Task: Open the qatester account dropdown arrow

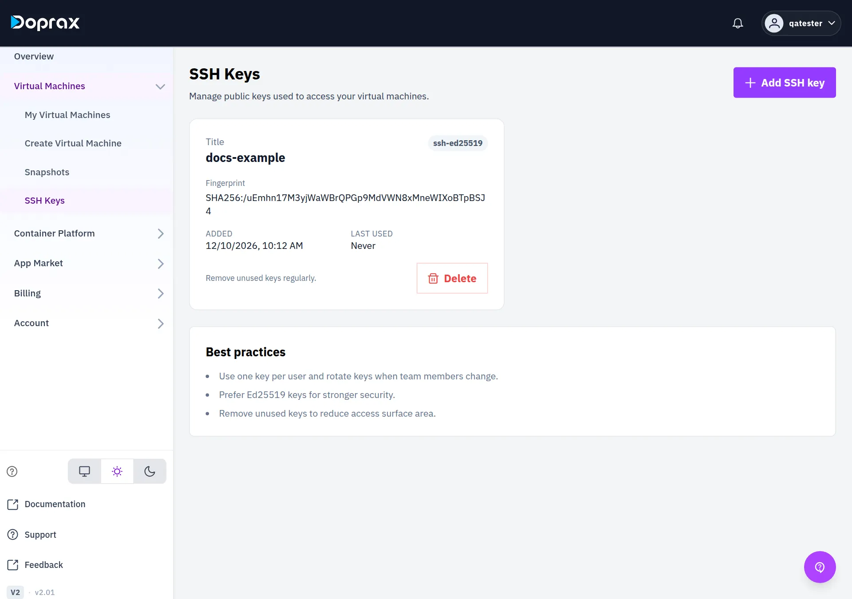Action: [x=832, y=23]
